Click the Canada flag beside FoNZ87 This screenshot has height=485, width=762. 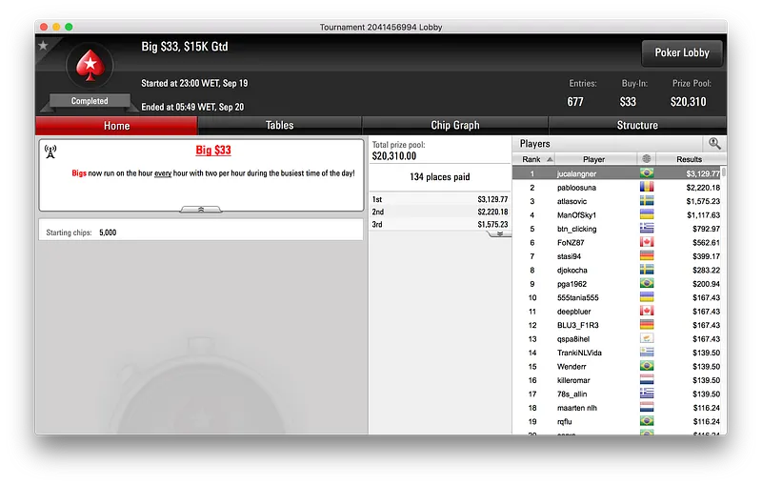click(x=647, y=242)
